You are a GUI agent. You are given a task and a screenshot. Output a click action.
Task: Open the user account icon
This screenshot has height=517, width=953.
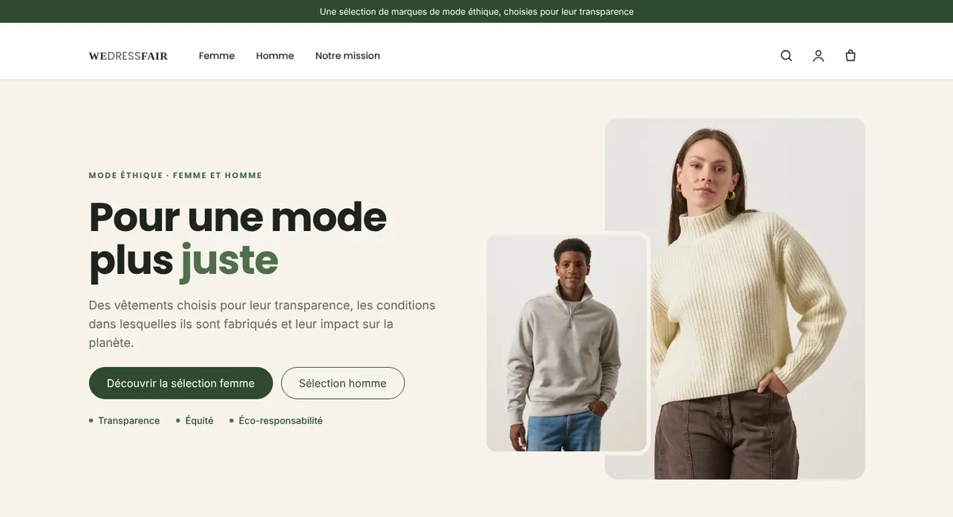click(818, 56)
